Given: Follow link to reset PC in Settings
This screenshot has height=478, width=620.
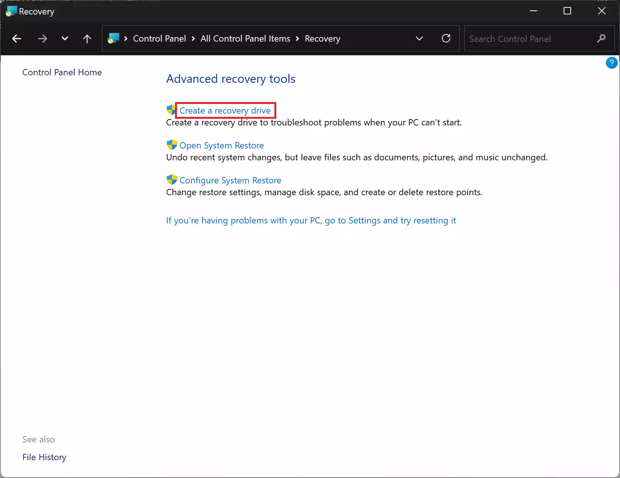Looking at the screenshot, I should tap(311, 220).
